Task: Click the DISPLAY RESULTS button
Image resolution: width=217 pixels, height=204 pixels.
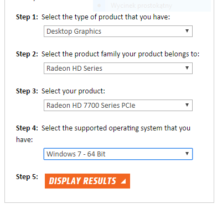Action: [87, 181]
